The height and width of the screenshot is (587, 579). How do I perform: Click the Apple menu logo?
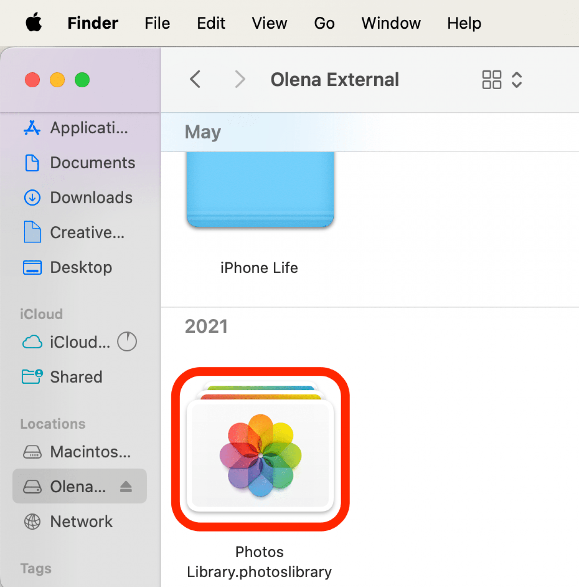point(34,22)
